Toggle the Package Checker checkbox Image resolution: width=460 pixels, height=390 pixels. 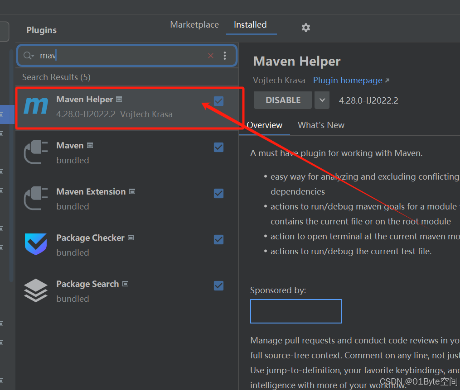pyautogui.click(x=218, y=239)
